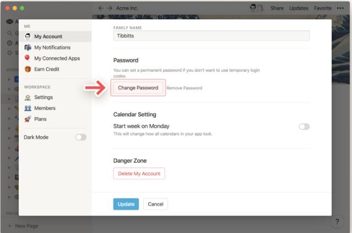Image resolution: width=352 pixels, height=233 pixels.
Task: Open the Share menu in the top bar
Action: pyautogui.click(x=277, y=8)
